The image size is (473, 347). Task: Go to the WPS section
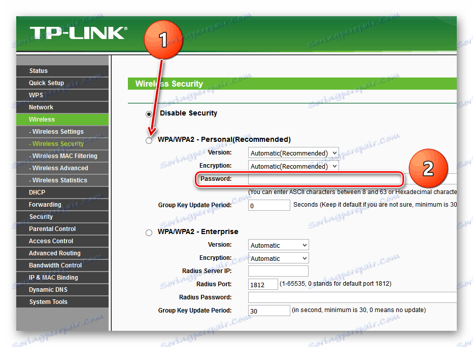click(36, 95)
